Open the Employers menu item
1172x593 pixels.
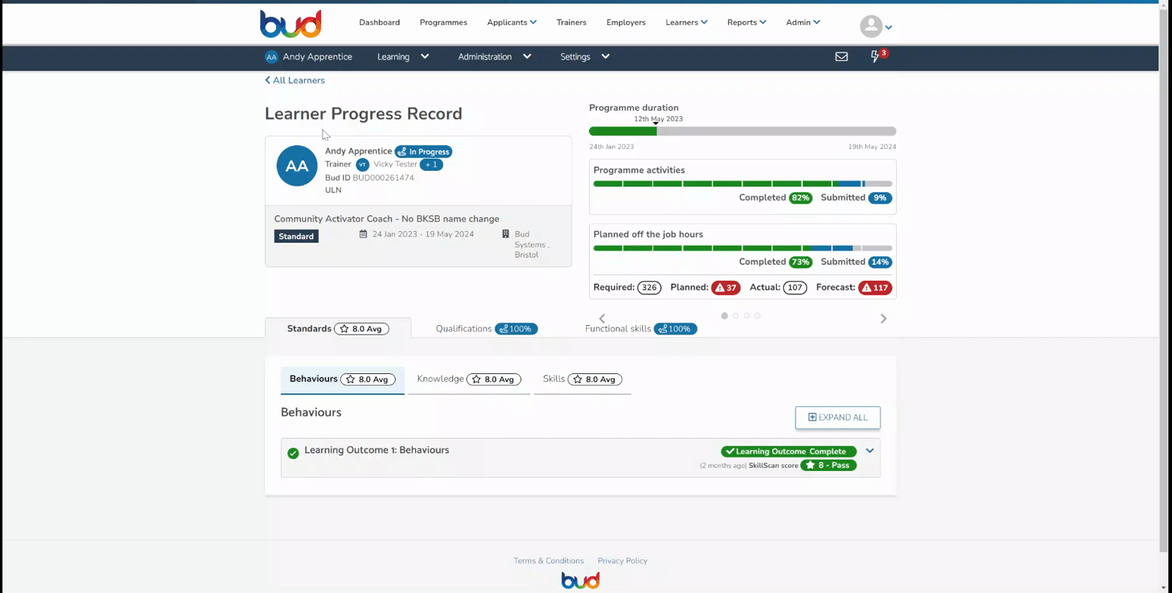click(x=625, y=22)
